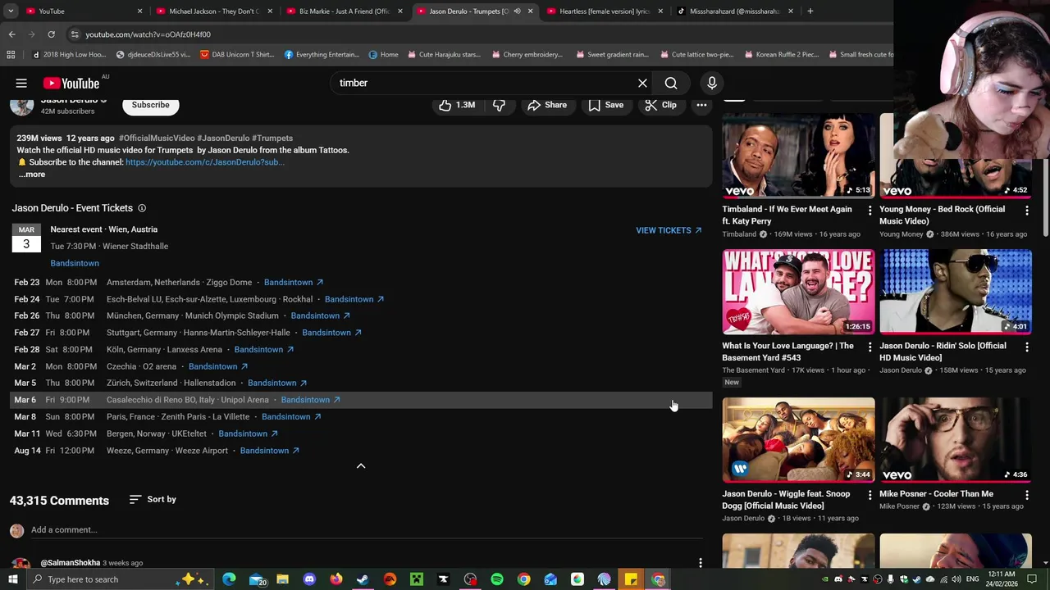Open Bandsintown link under nearest event
This screenshot has height=590, width=1050.
[75, 263]
